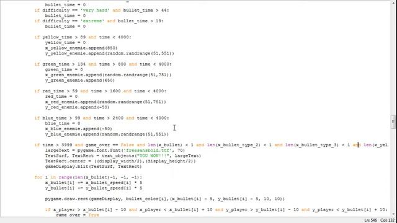Image resolution: width=397 pixels, height=223 pixels.
Task: Click the 'game_over = True' line
Action: pos(77,215)
